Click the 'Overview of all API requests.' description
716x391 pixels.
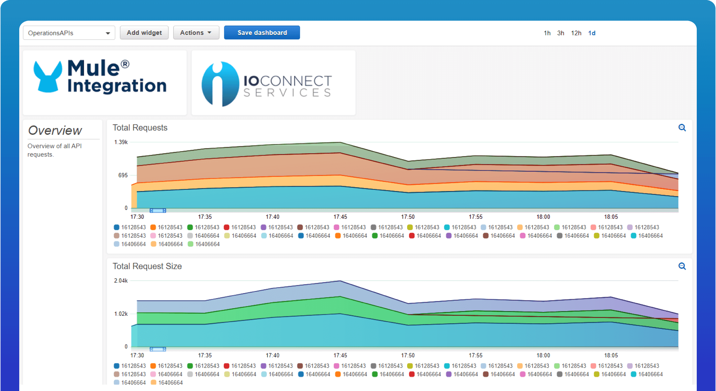tap(55, 150)
